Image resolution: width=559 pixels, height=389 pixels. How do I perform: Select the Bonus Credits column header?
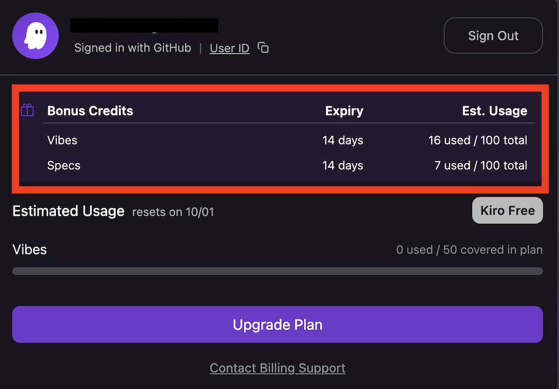(x=90, y=111)
